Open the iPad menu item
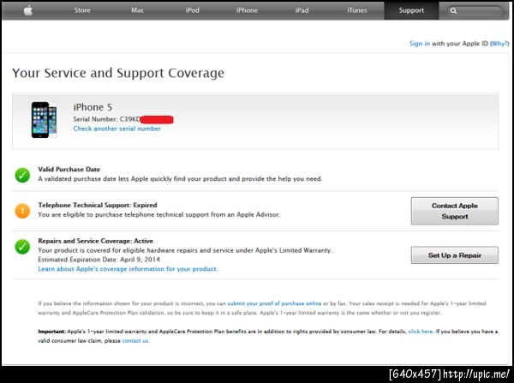The width and height of the screenshot is (514, 383). [302, 10]
